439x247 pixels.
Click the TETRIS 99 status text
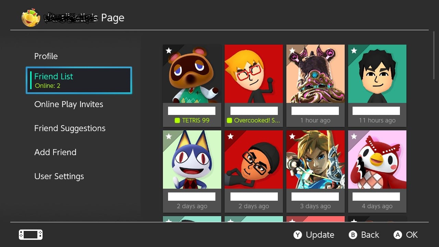[x=196, y=120]
